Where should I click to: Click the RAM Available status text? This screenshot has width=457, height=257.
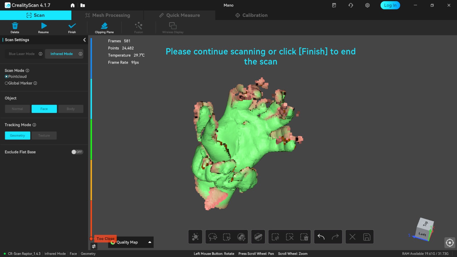[425, 254]
